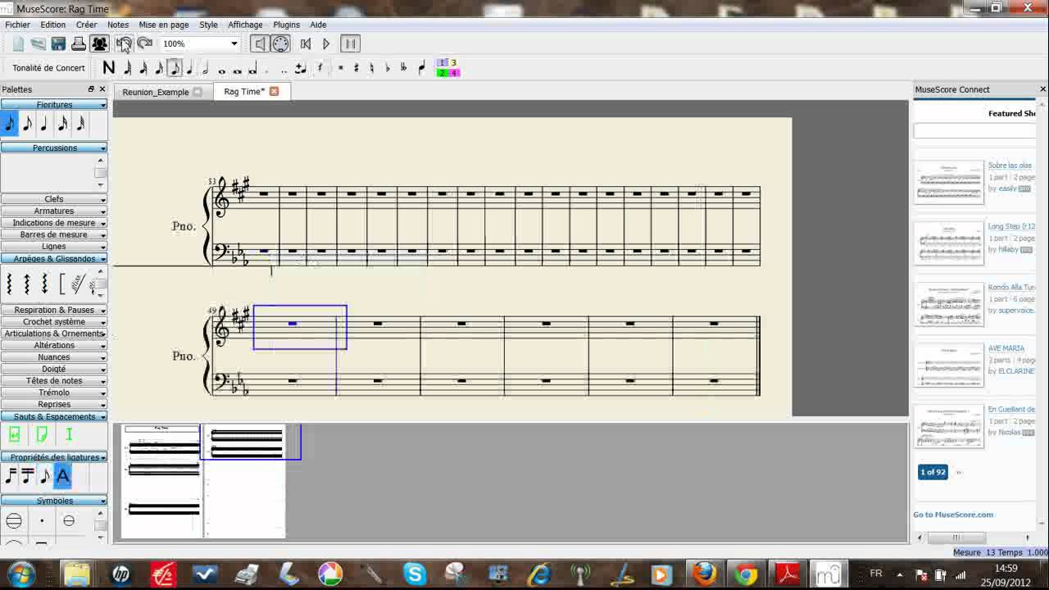Viewport: 1049px width, 590px height.
Task: Select the first acciaccatura grace note
Action: click(10, 124)
